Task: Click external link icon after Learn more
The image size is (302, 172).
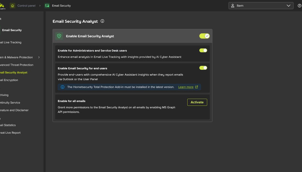Action: tap(197, 87)
